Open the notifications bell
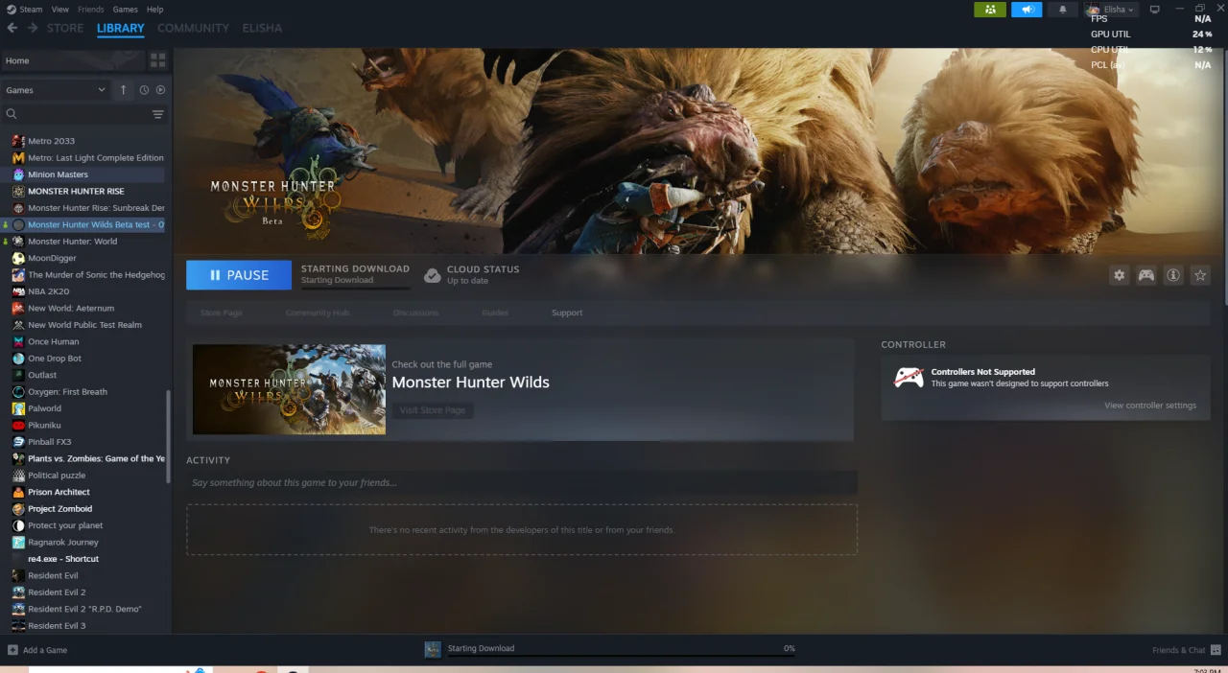The image size is (1228, 673). click(1062, 10)
